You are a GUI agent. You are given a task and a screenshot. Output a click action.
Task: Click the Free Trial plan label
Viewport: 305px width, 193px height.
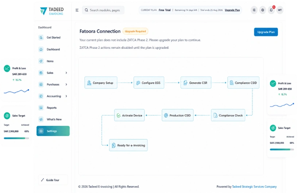[165, 10]
